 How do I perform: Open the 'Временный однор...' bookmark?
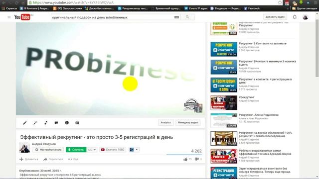click(166, 8)
